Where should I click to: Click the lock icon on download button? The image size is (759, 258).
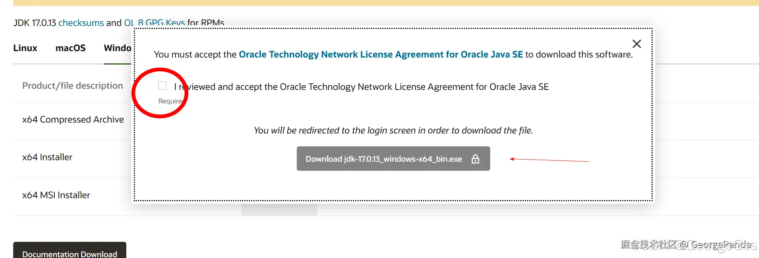pyautogui.click(x=475, y=159)
